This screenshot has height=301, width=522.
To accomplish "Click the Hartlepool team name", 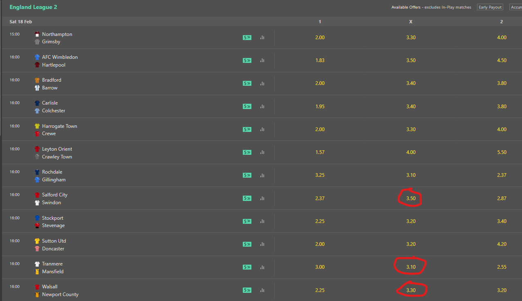I will click(54, 65).
